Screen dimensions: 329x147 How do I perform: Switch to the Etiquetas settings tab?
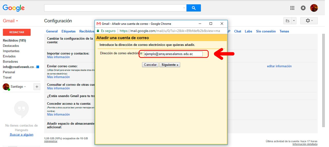click(69, 31)
